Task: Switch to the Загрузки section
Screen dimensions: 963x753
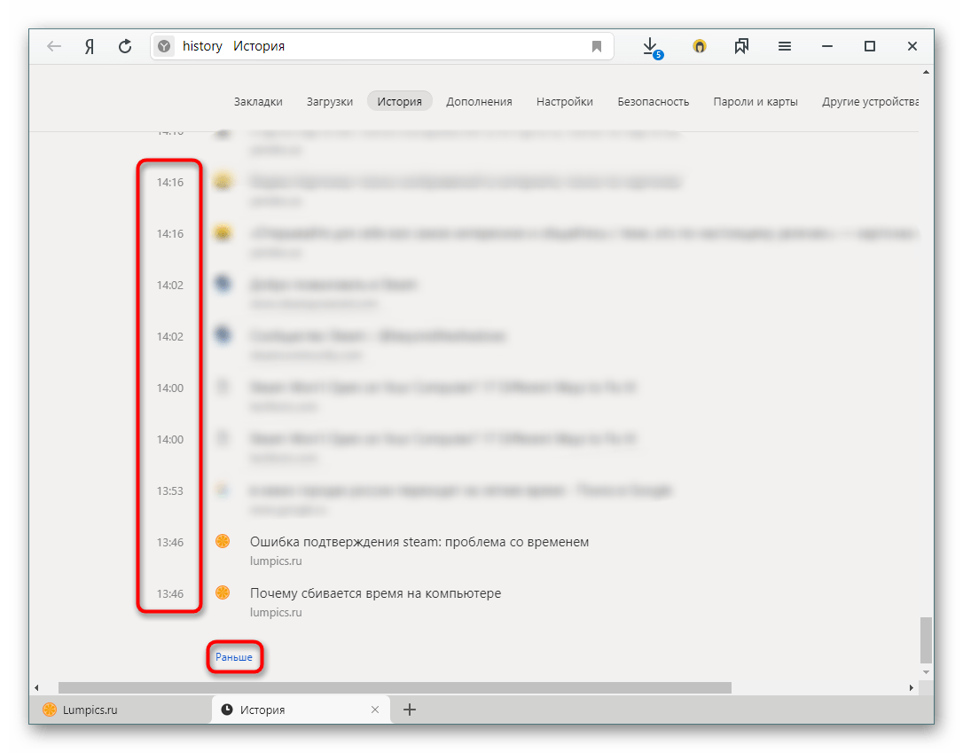Action: [330, 101]
